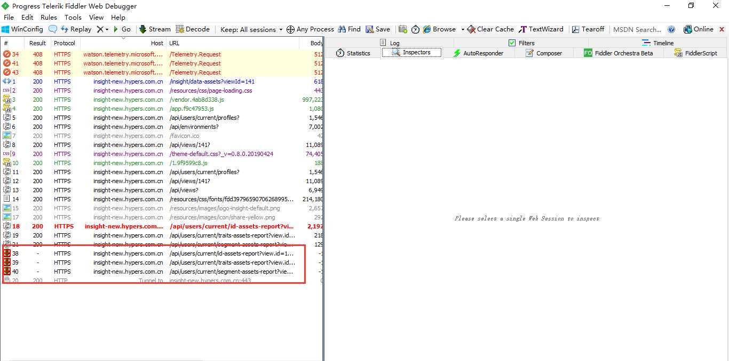Open the TextWizard tool
This screenshot has width=729, height=361.
(x=541, y=29)
